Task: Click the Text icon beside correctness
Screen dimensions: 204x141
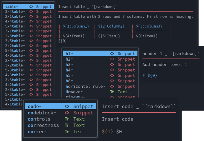Action: tap(67, 125)
